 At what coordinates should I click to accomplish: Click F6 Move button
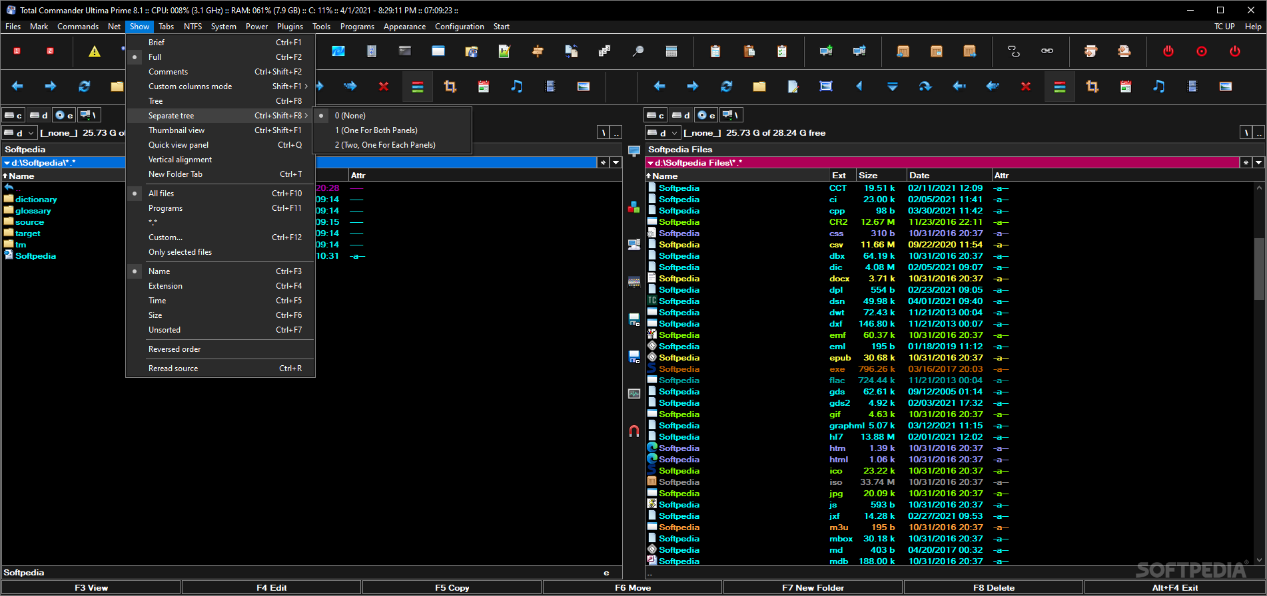(633, 587)
